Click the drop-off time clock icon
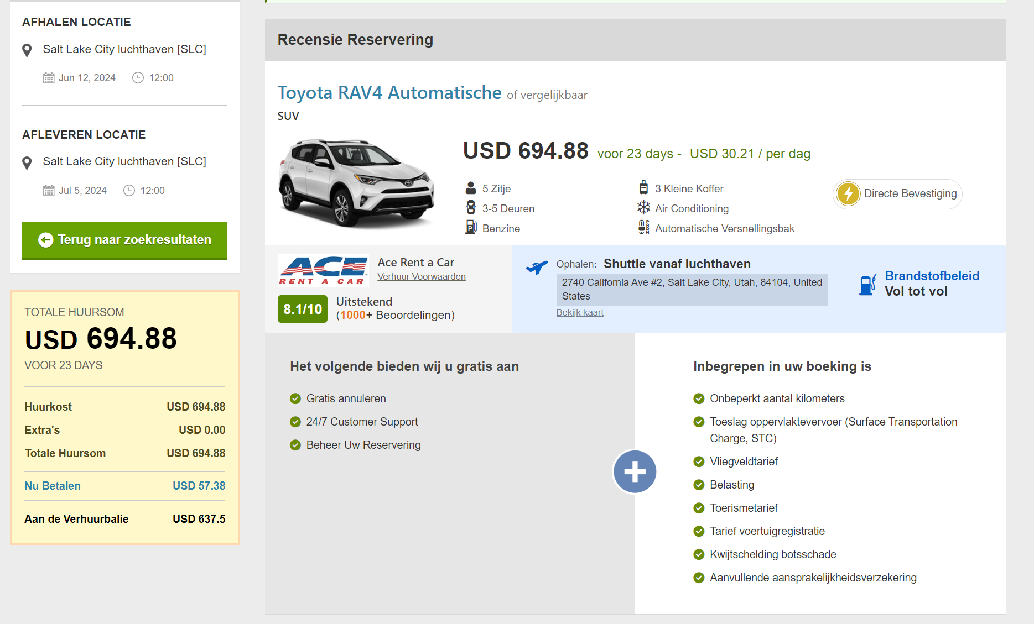The height and width of the screenshot is (624, 1034). (x=129, y=191)
